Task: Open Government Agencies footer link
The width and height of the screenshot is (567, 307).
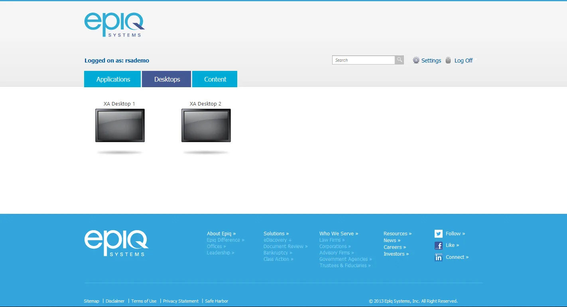Action: [345, 259]
